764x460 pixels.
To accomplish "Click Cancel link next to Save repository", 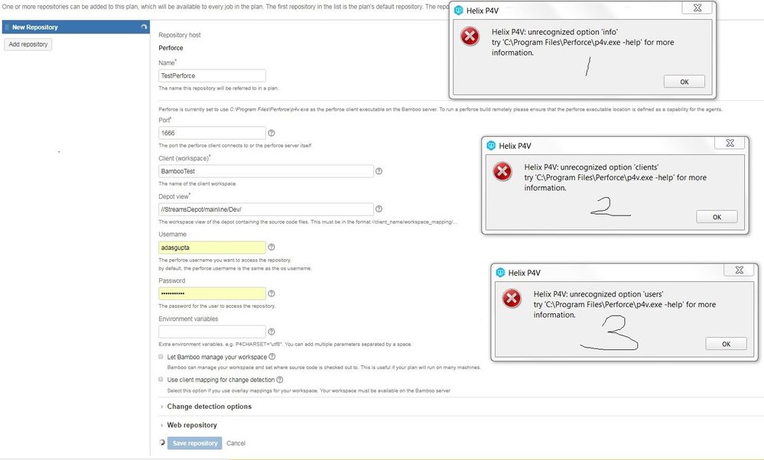I will (236, 443).
